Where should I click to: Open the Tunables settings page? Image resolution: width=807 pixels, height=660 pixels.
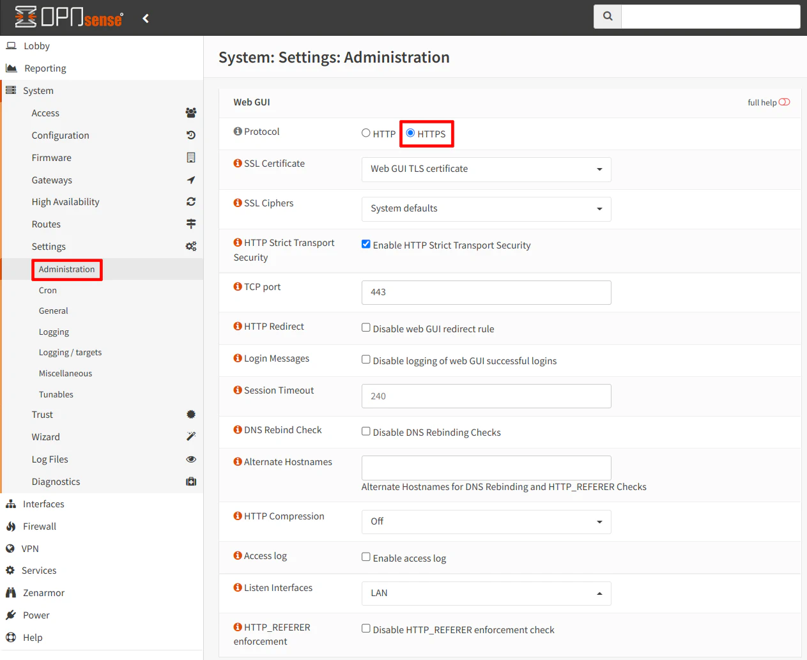point(56,395)
